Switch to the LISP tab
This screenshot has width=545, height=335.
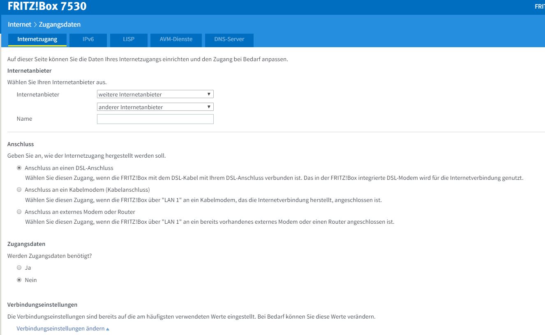click(x=129, y=40)
